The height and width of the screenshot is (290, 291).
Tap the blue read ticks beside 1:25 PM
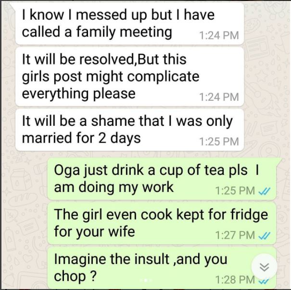click(x=265, y=191)
